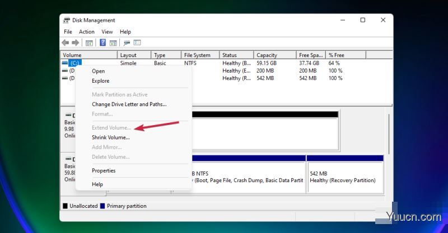
Task: Select the unallocated space block with black header
Action: 265,131
